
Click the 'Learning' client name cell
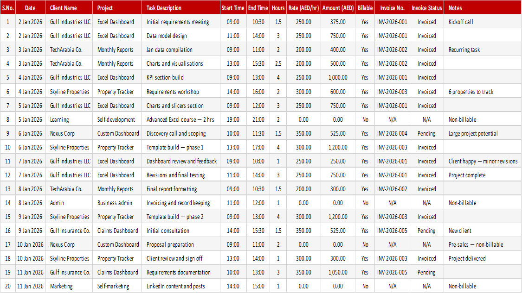(69, 119)
